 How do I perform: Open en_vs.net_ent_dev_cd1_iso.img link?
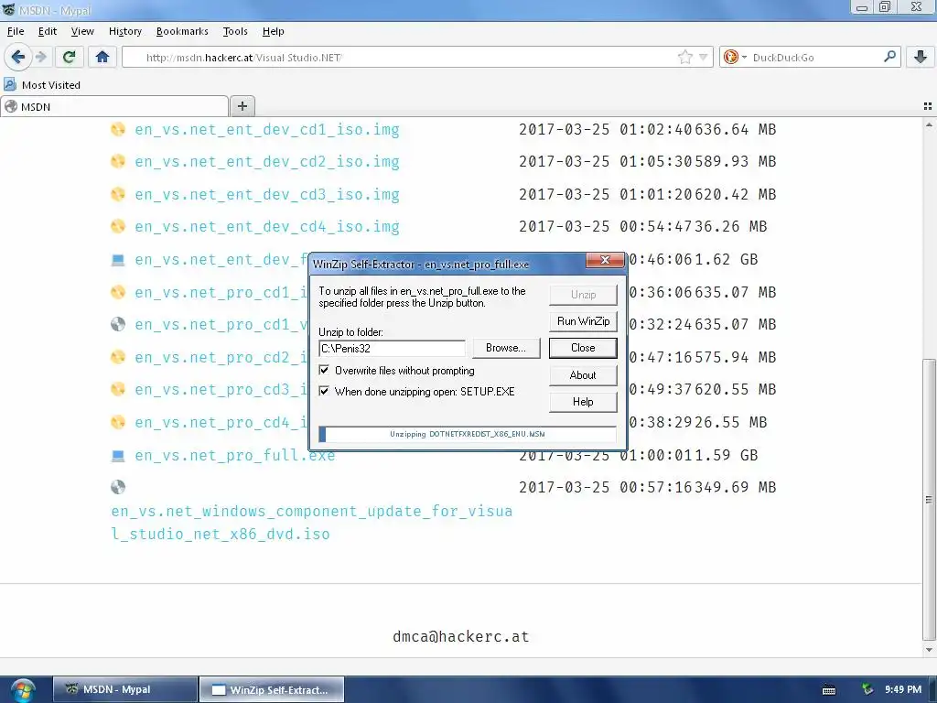coord(267,130)
